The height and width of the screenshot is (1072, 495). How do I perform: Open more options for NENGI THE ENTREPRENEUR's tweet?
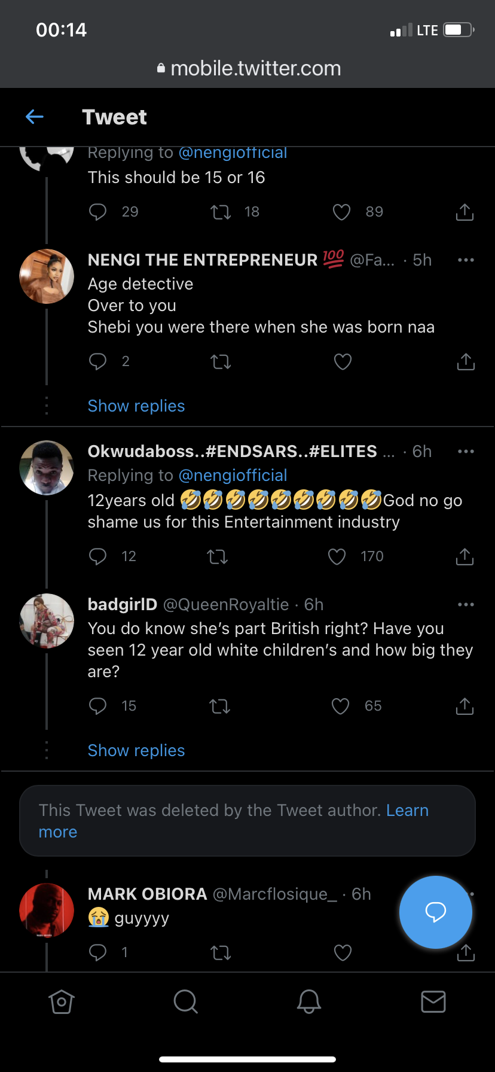tap(466, 260)
